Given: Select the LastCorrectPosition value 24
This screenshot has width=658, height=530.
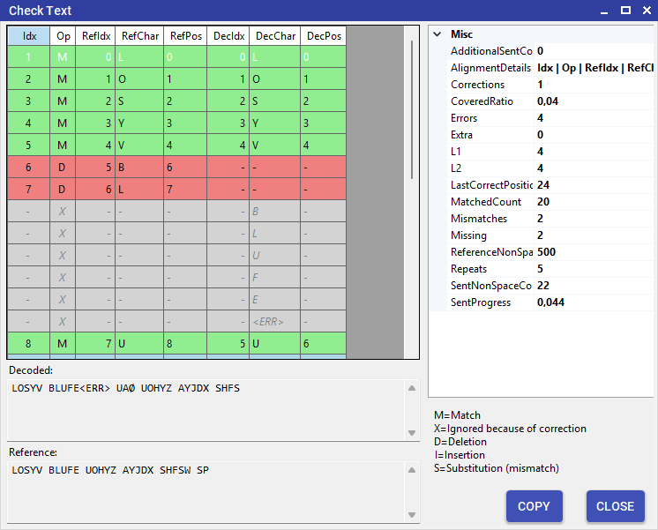Looking at the screenshot, I should 543,185.
